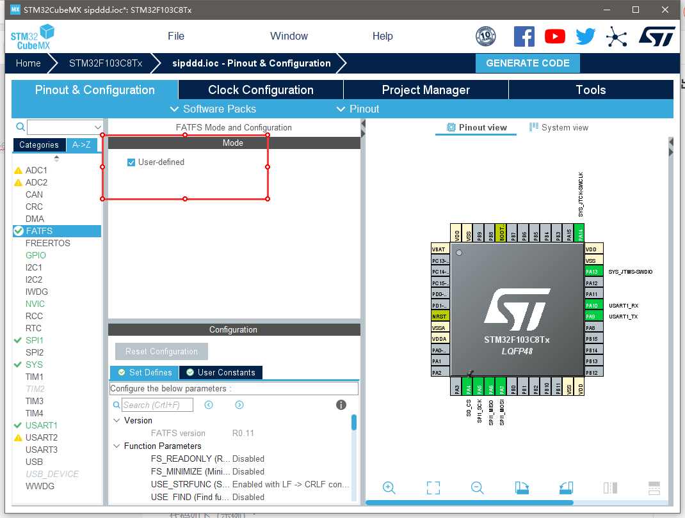Viewport: 685px width, 518px height.
Task: Click the best fit icon under the chip view
Action: 433,488
